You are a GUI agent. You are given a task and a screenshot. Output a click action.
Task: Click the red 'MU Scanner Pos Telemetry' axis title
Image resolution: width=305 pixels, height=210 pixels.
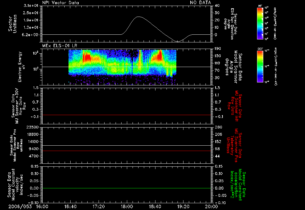click(234, 145)
